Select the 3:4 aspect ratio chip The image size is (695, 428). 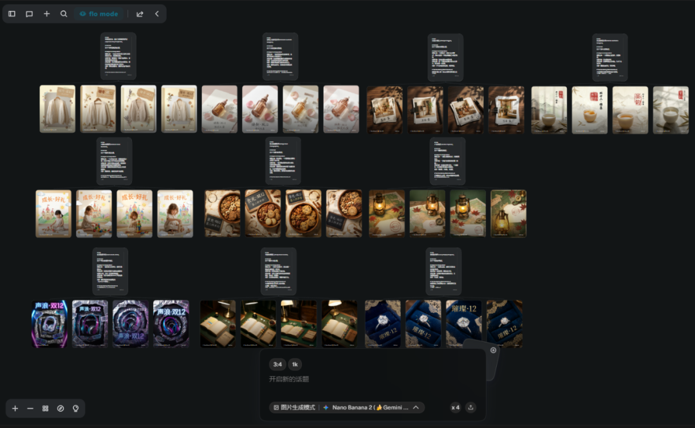tap(277, 364)
